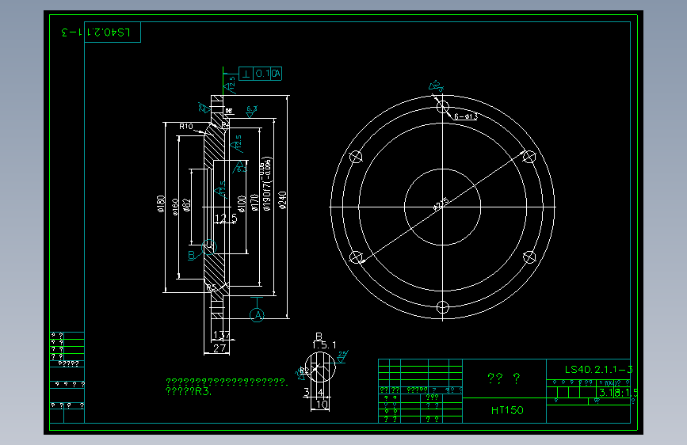
Task: Select the white 12.5 length dimension
Action: [x=226, y=218]
